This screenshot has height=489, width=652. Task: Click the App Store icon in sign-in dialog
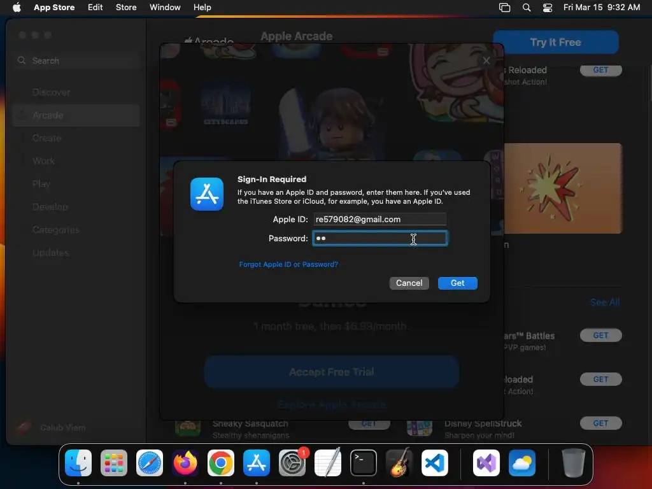tap(207, 194)
